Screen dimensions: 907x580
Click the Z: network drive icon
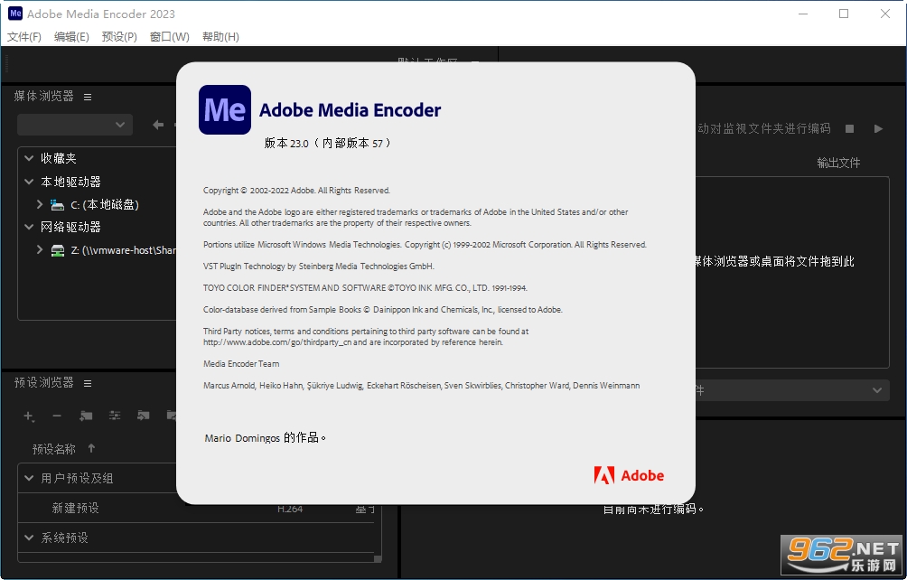(57, 250)
